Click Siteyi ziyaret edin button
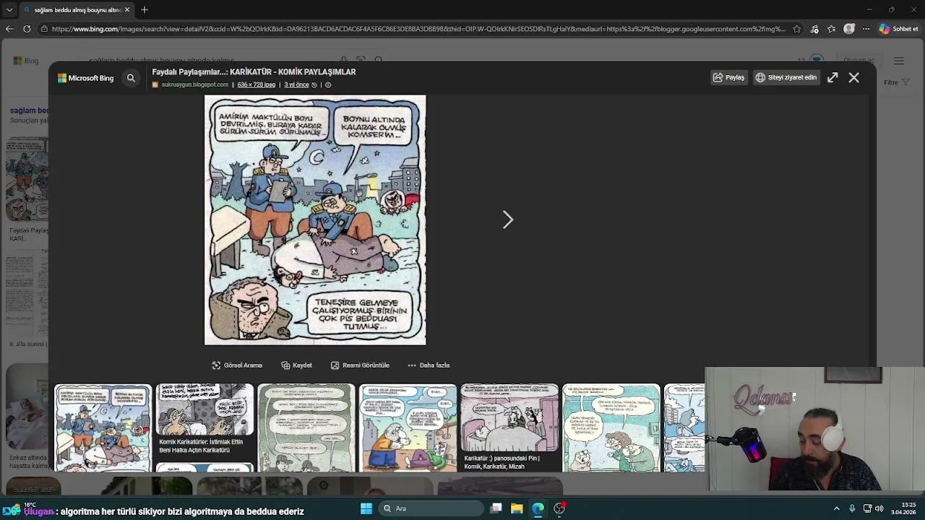This screenshot has width=925, height=520. click(x=786, y=77)
